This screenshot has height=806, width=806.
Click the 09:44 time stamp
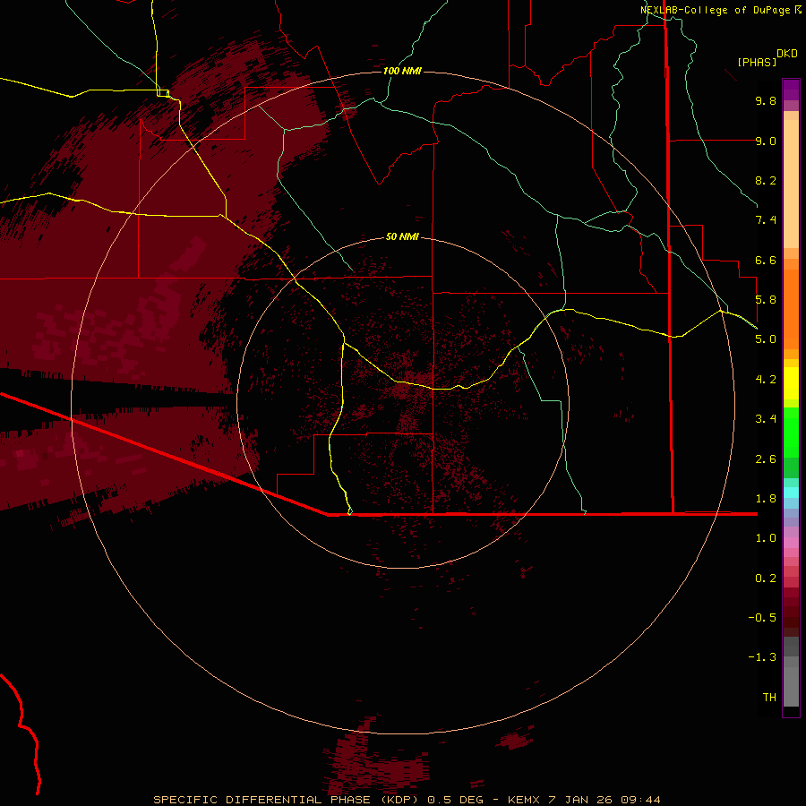[640, 800]
